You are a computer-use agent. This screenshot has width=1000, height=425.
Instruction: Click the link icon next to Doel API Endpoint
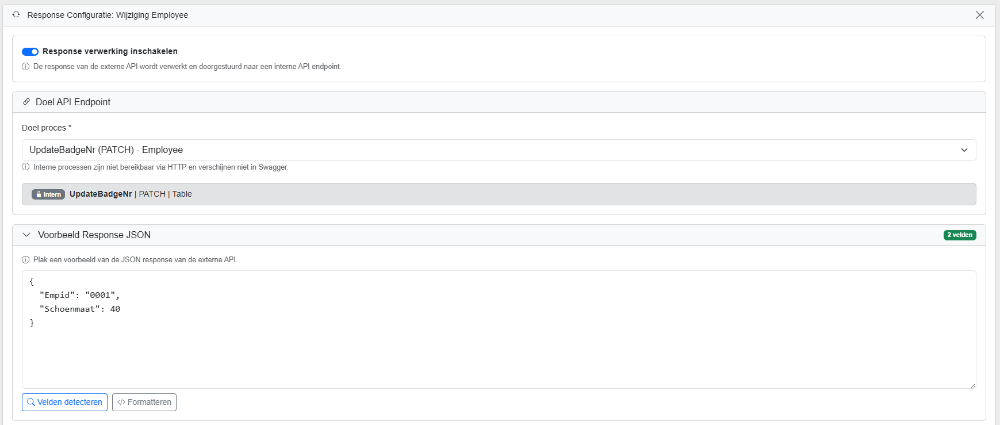coord(26,102)
